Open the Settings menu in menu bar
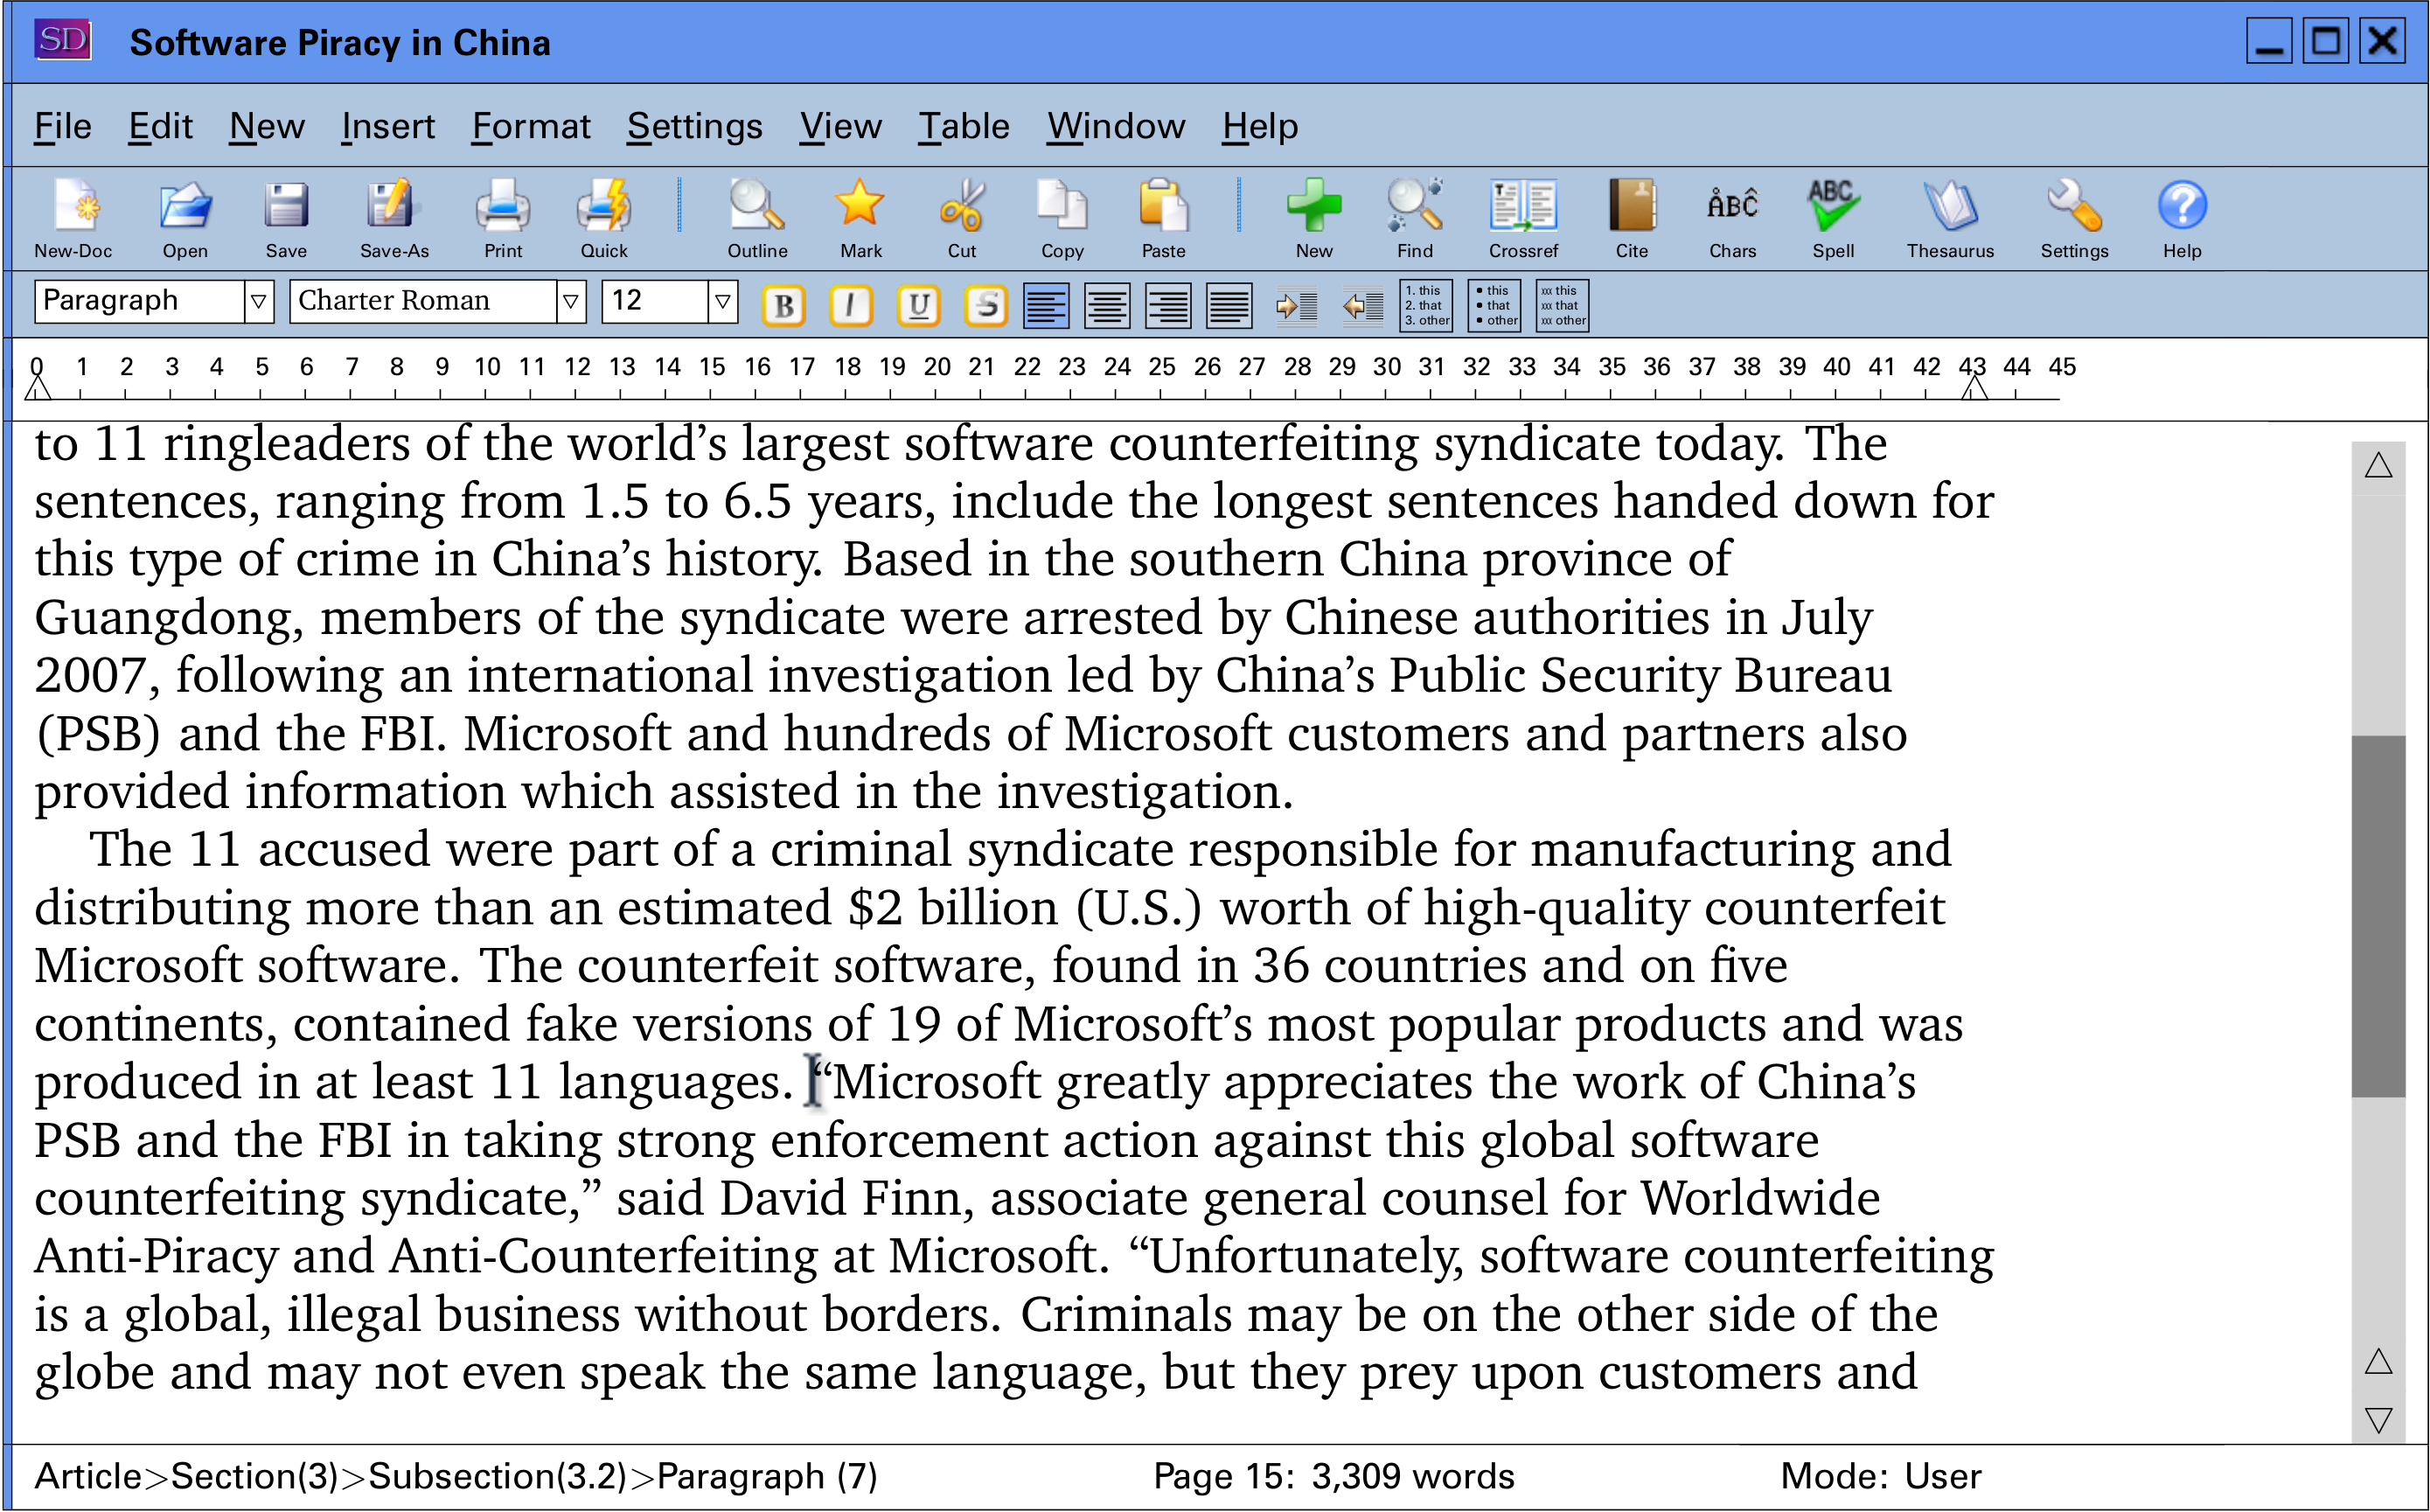2430x1512 pixels. click(693, 126)
